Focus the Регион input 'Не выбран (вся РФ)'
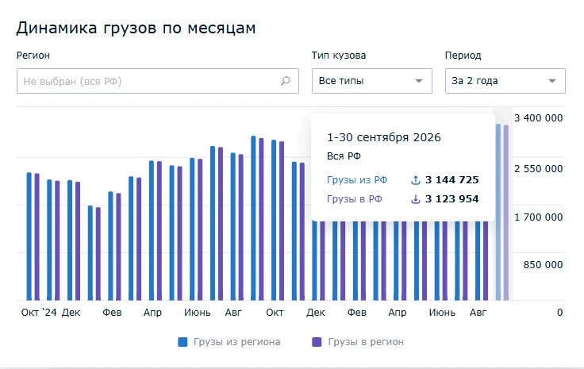 [158, 81]
